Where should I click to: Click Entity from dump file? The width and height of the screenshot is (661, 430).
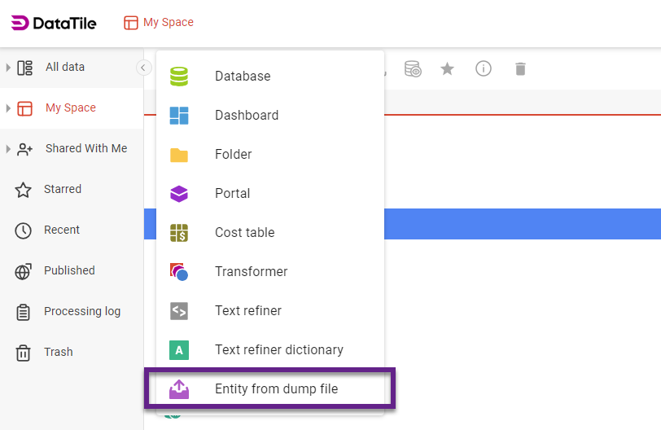click(x=276, y=389)
